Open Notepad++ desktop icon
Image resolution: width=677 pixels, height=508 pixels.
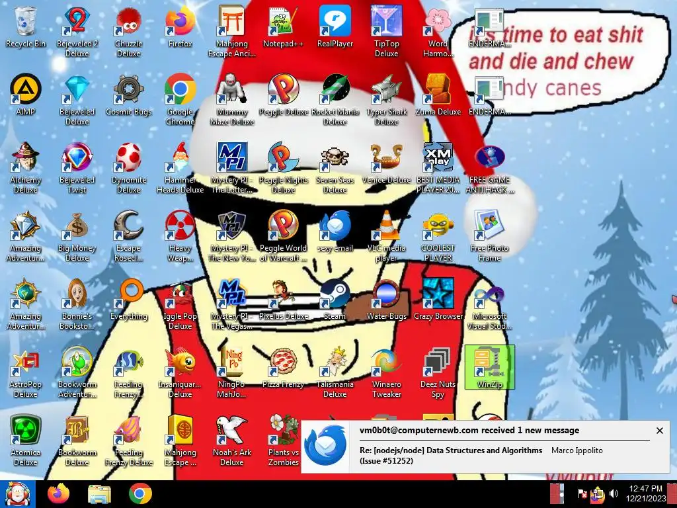click(x=283, y=26)
